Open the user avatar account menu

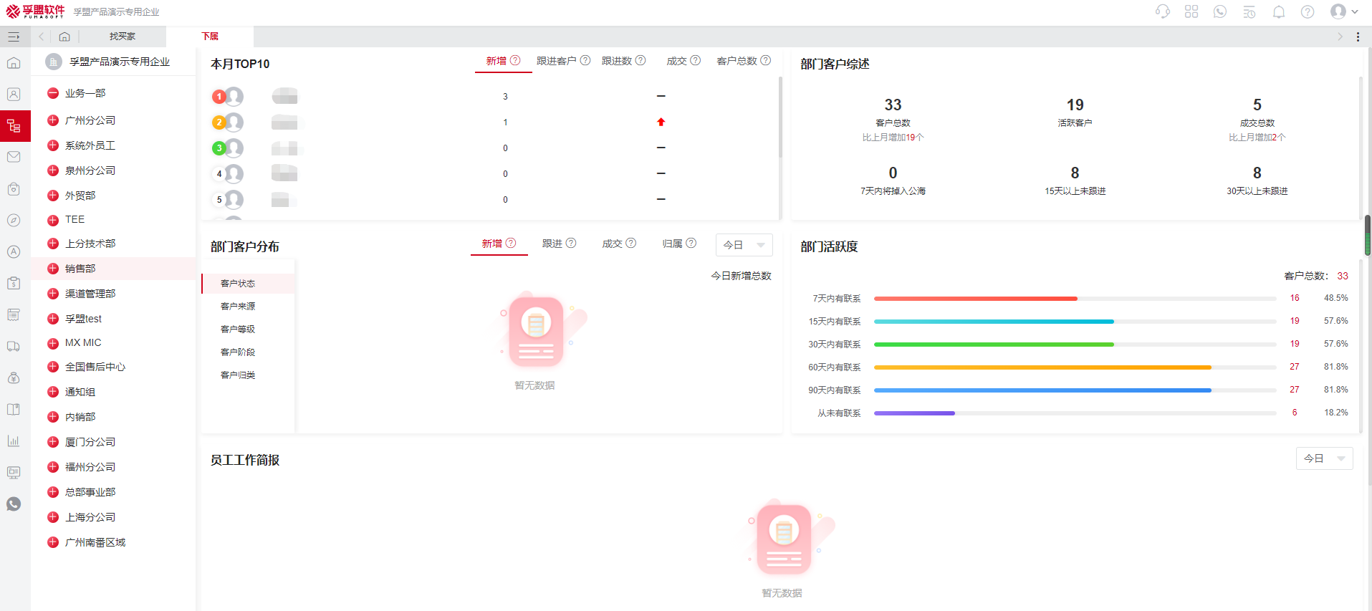coord(1343,11)
